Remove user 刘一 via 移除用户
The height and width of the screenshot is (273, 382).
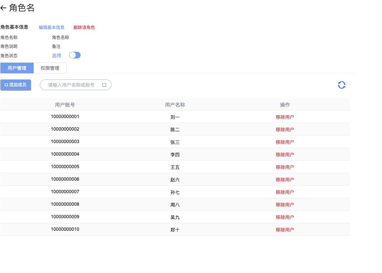coord(285,117)
